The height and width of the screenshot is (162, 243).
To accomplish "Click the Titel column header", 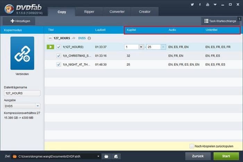I will click(51, 30).
